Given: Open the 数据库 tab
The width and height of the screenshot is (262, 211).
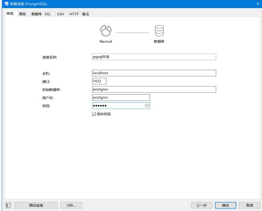Looking at the screenshot, I should (x=37, y=14).
